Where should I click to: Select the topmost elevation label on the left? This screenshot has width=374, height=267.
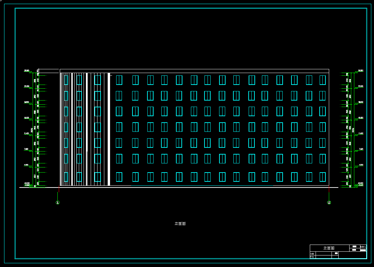(x=26, y=71)
